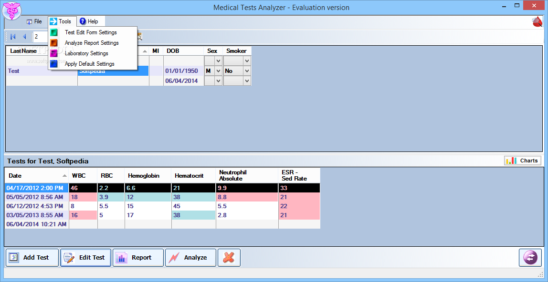Choose Analyze Report Settings menu entry
Image resolution: width=548 pixels, height=282 pixels.
point(93,43)
